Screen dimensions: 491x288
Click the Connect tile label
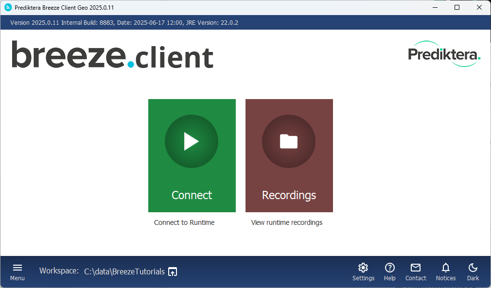point(192,195)
